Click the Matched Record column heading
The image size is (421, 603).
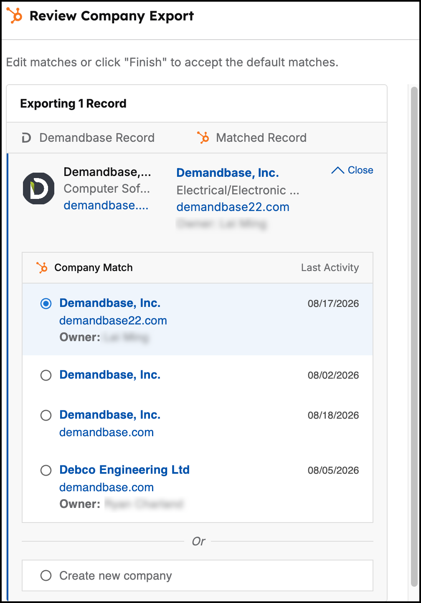pos(261,138)
